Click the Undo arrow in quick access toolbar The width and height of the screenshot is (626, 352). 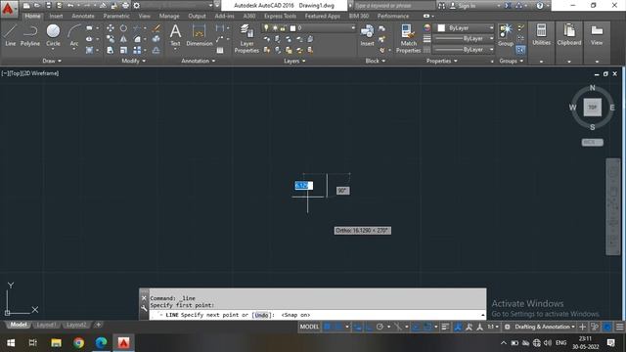70,6
